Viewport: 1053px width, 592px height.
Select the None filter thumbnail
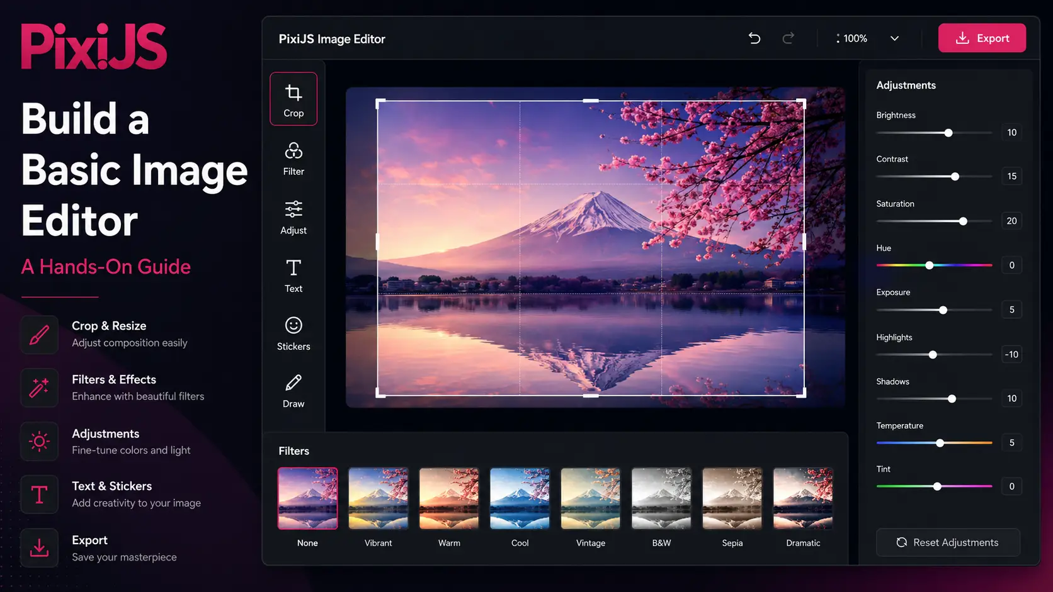coord(308,498)
